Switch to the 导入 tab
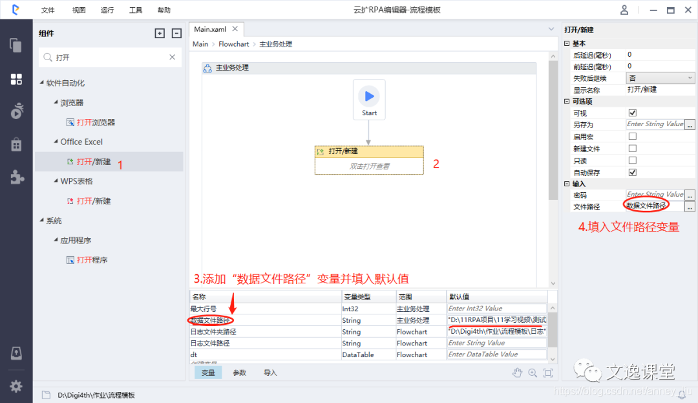 coord(270,373)
